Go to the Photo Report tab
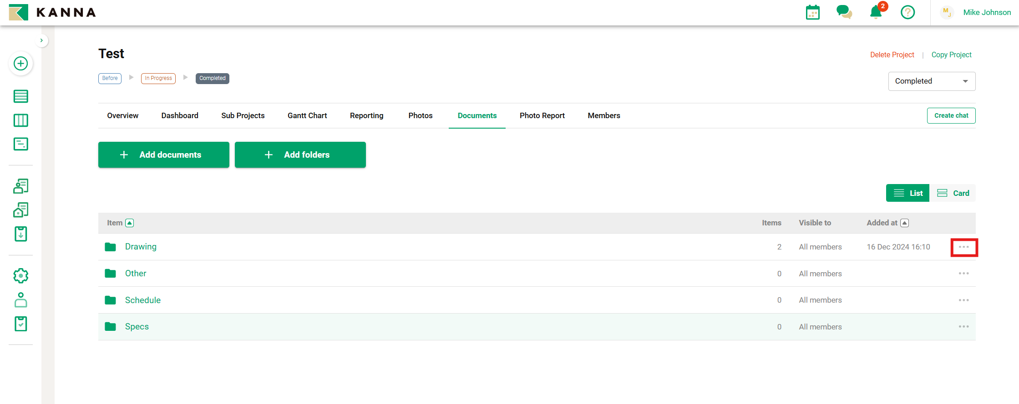This screenshot has width=1019, height=404. click(x=542, y=116)
